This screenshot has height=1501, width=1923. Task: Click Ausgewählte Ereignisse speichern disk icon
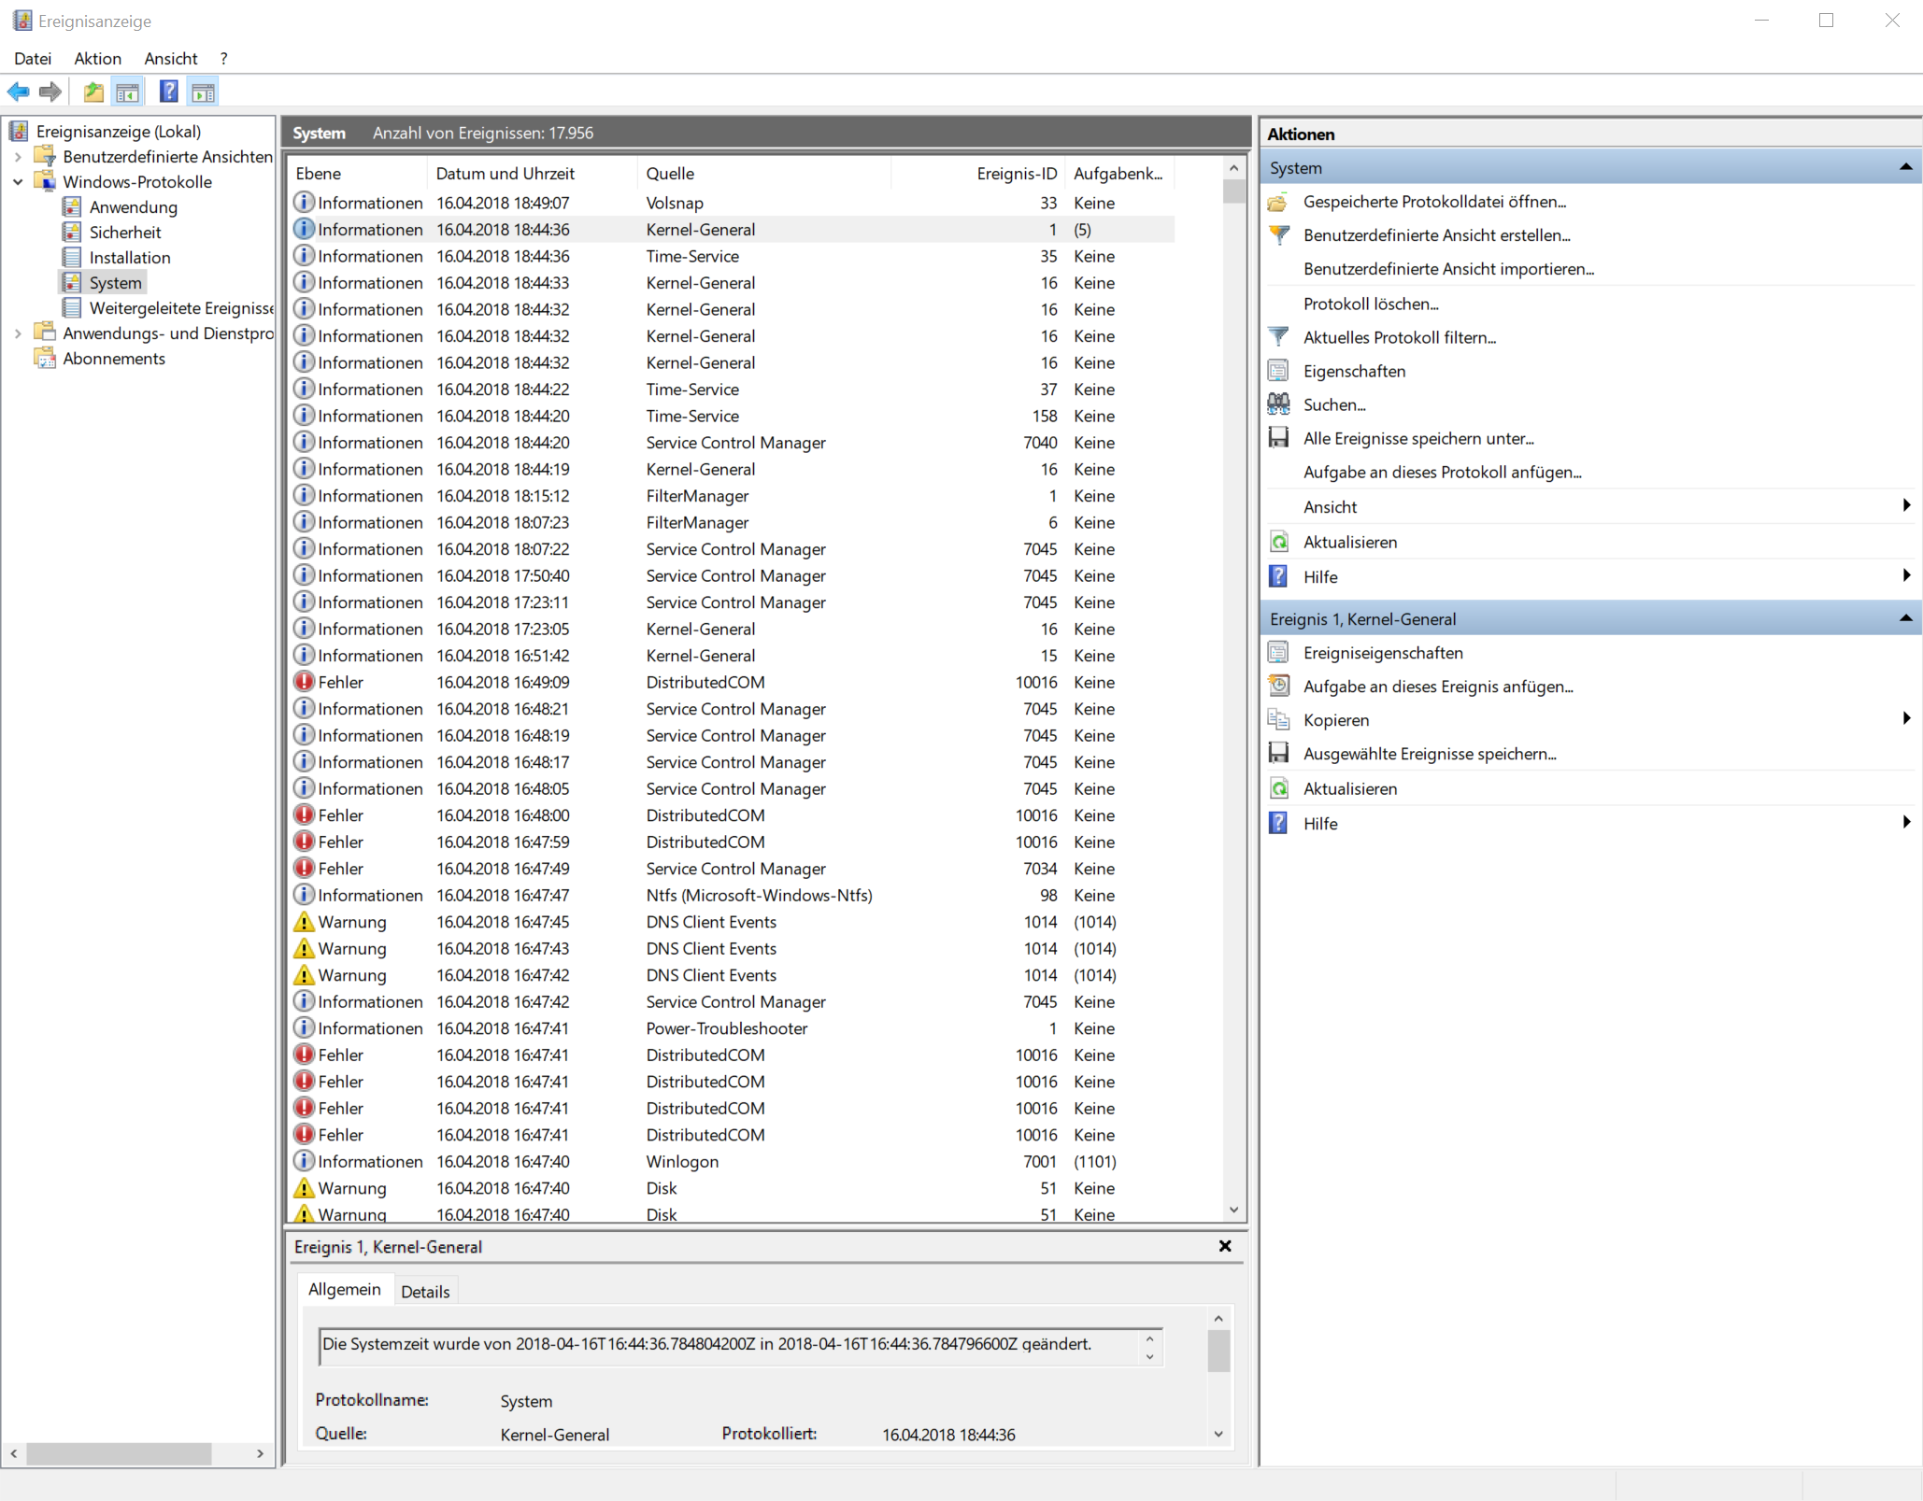pyautogui.click(x=1279, y=754)
